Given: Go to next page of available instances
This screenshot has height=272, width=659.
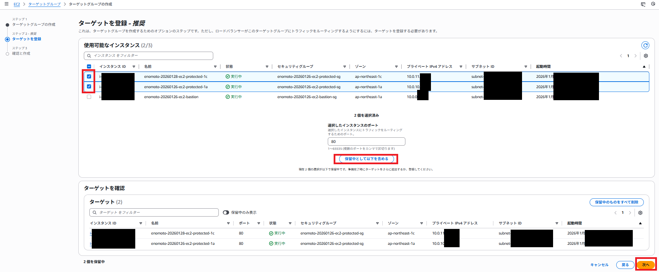Looking at the screenshot, I should [636, 56].
